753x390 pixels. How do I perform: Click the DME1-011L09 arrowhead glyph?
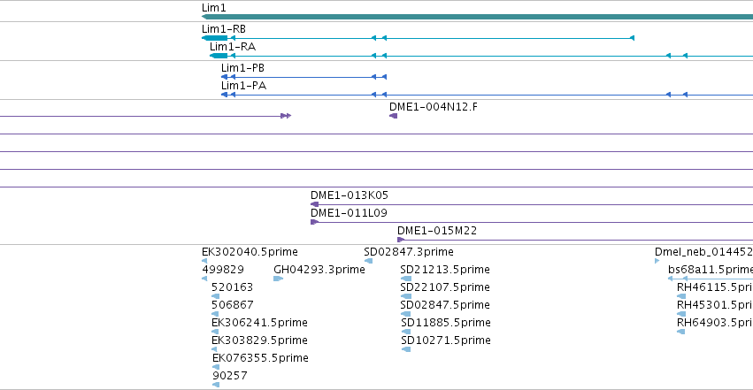click(314, 222)
